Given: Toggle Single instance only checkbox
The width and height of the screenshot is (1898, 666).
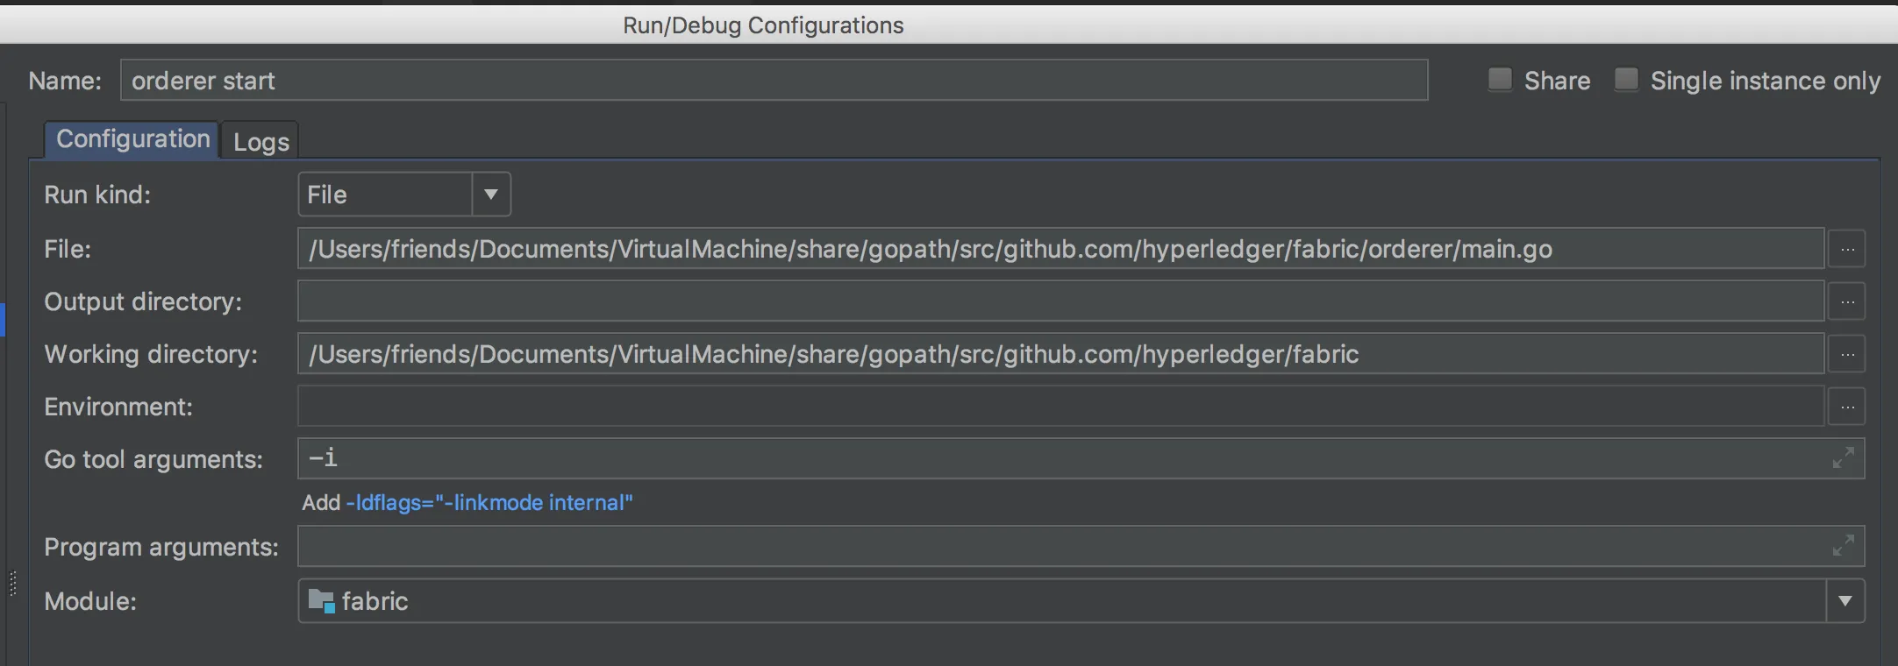Looking at the screenshot, I should pos(1626,80).
